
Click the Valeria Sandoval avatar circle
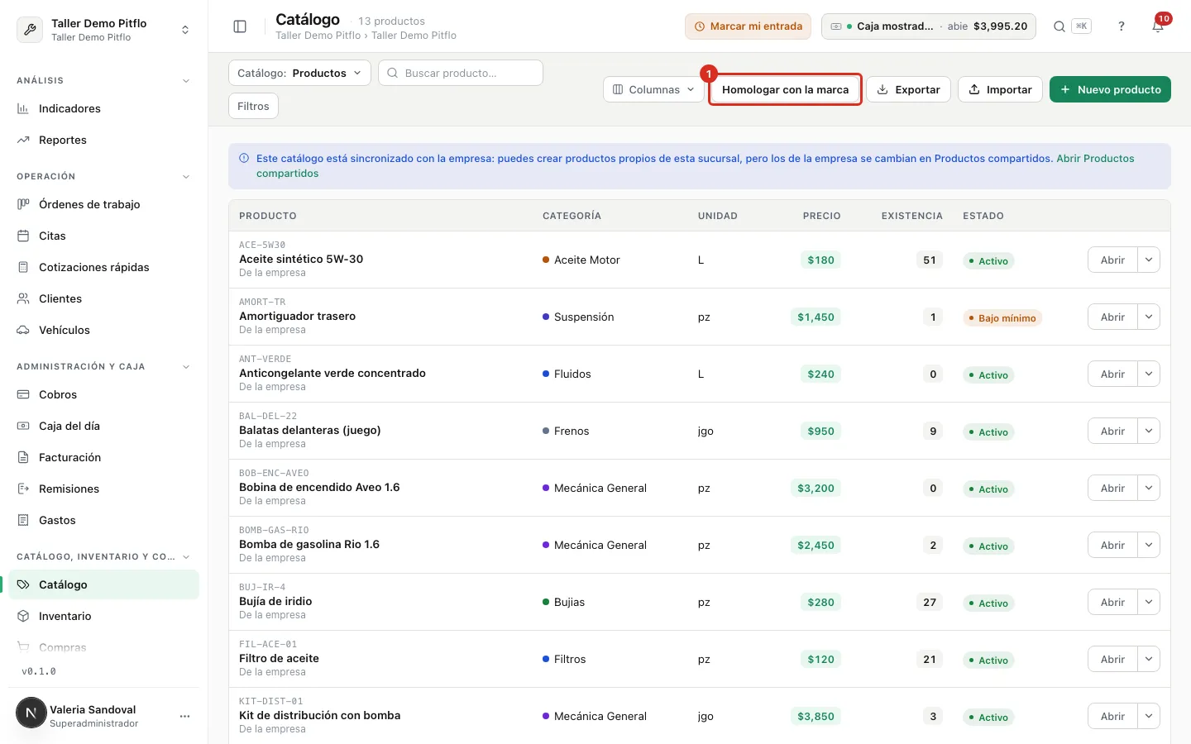31,713
